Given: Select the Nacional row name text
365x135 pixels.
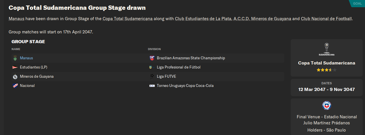Looking at the screenshot, I should point(27,86).
